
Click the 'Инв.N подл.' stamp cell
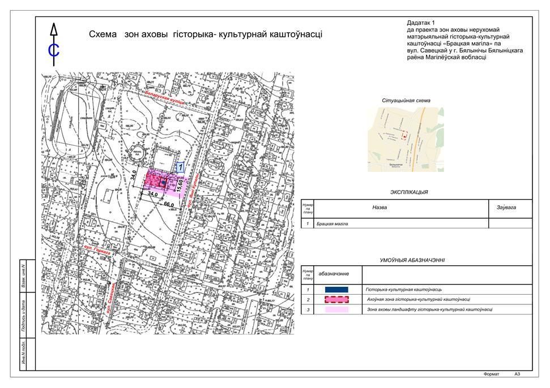click(x=23, y=354)
